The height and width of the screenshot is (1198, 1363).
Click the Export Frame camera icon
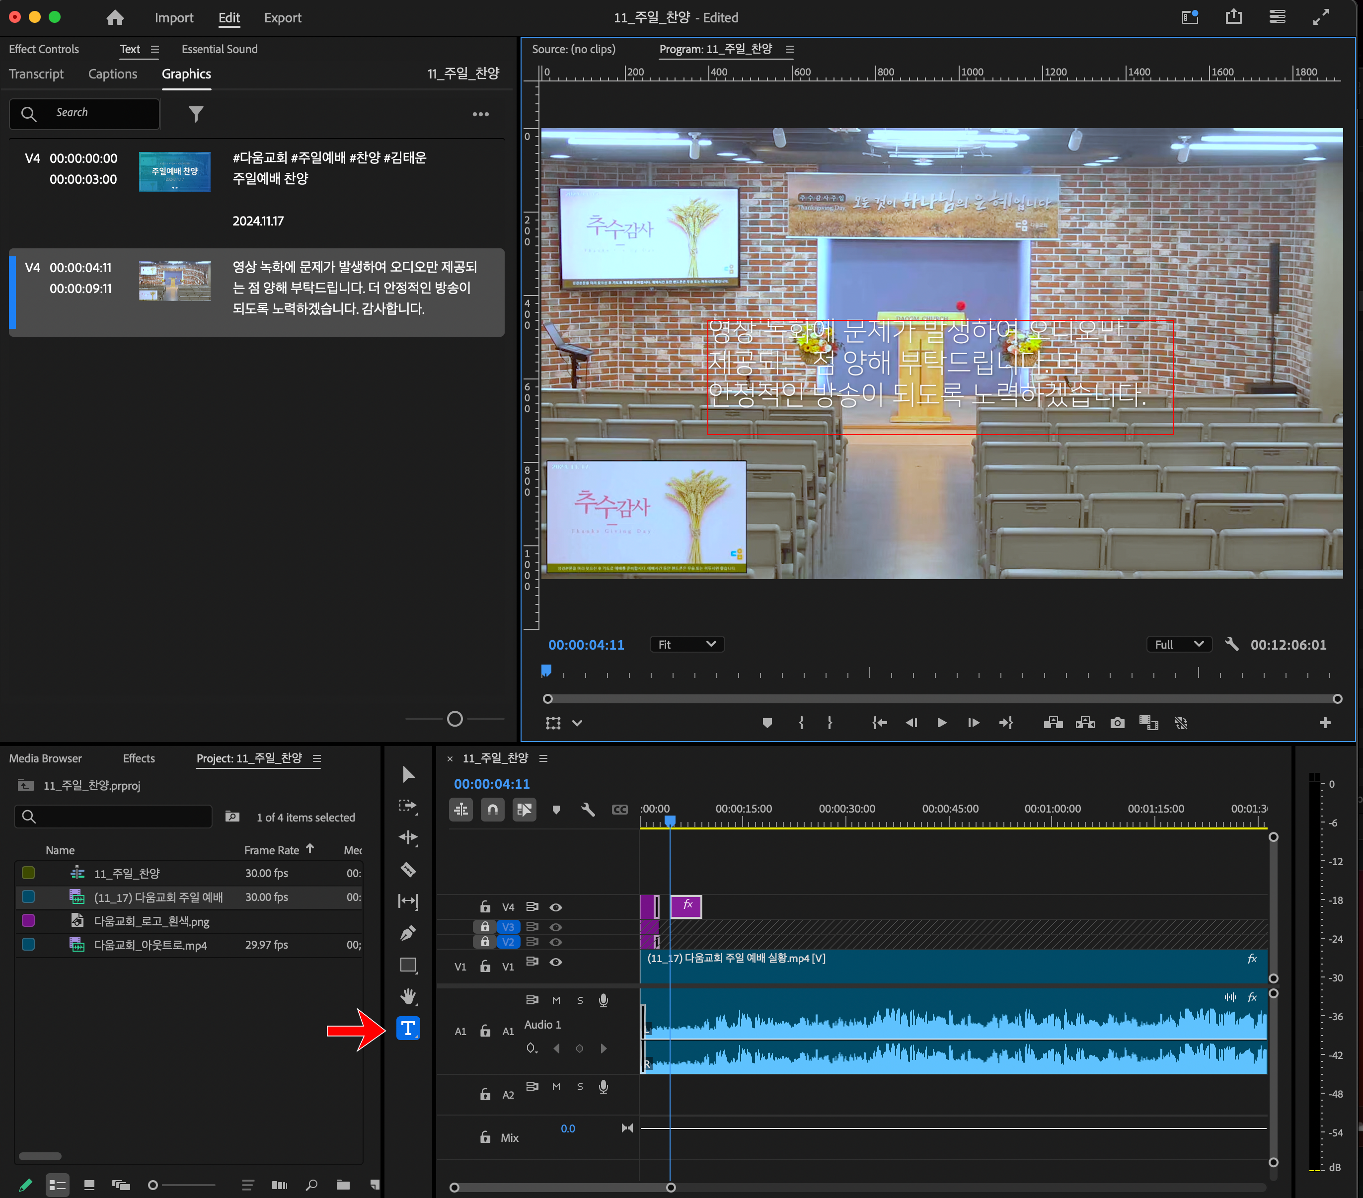pos(1117,723)
